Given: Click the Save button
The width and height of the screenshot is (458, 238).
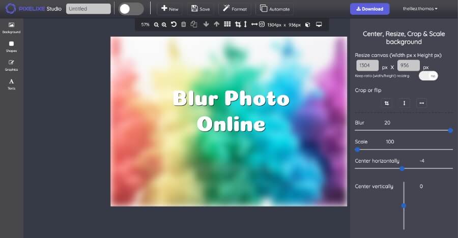Looking at the screenshot, I should coord(201,9).
